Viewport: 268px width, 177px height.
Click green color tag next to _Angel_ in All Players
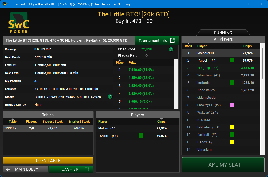pyautogui.click(x=232, y=60)
